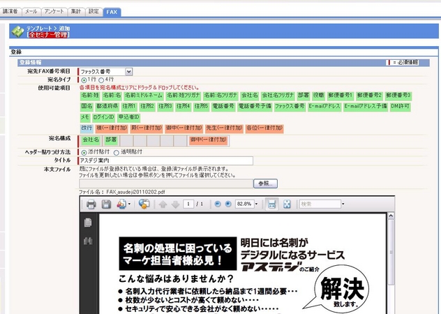Pick the 名前:名 item chip
This screenshot has height=314, width=441.
(112, 96)
